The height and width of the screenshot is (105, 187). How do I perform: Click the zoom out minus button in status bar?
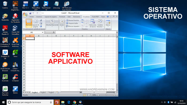coord(98,95)
